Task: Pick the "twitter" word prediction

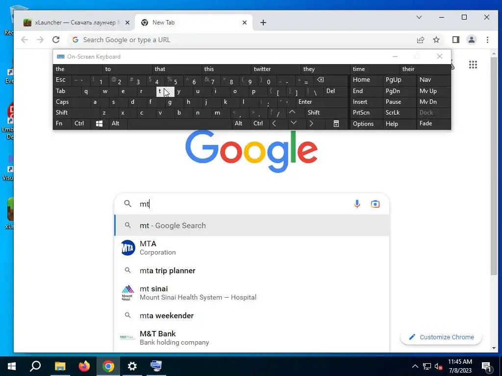Action: click(276, 69)
